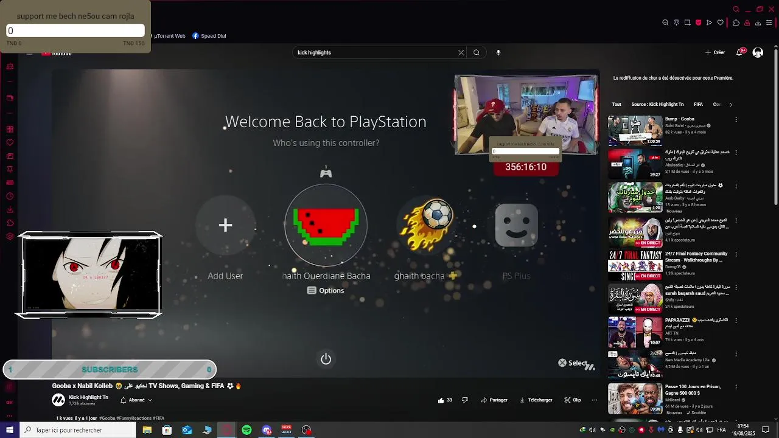This screenshot has height=438, width=779.
Task: Click the browser tab search magnifier
Action: 736,9
